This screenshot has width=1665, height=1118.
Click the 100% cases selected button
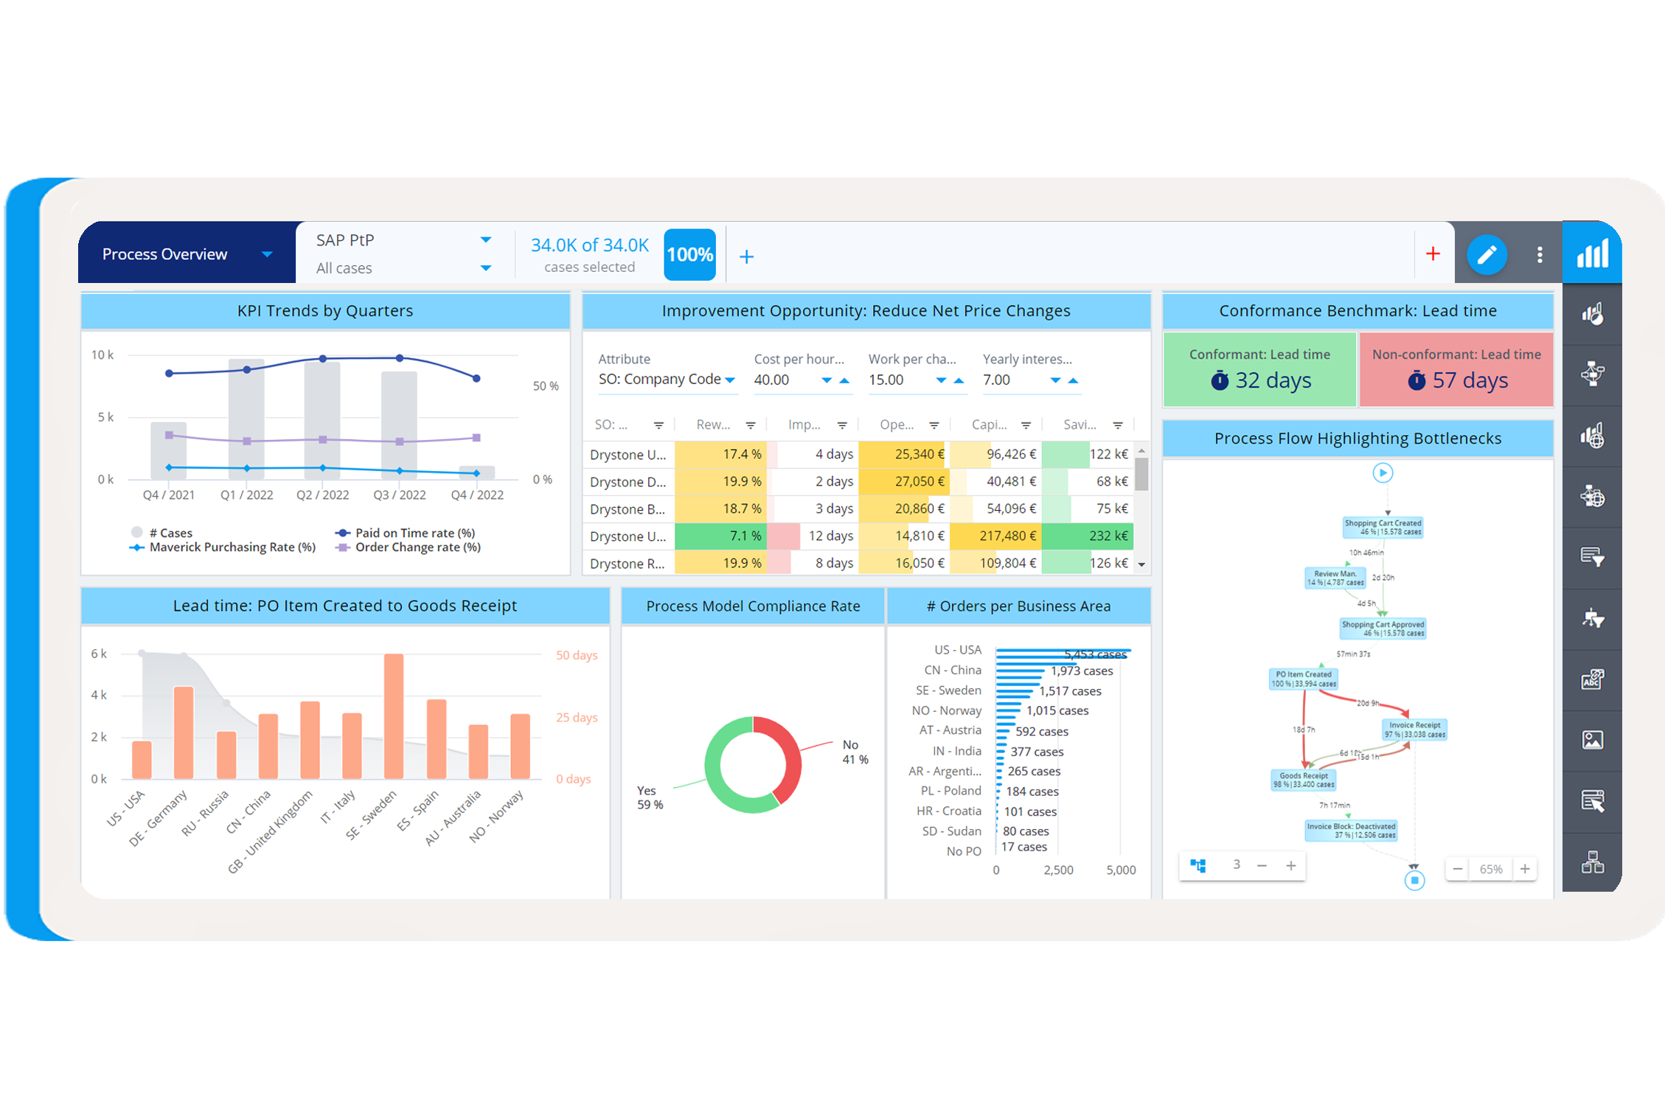pos(689,254)
